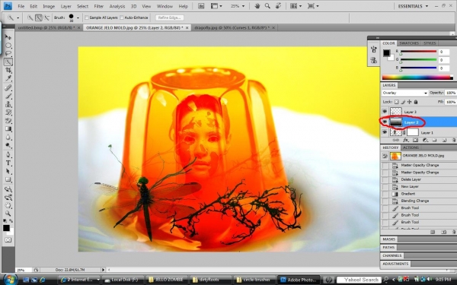
Task: Open the Analysis menu
Action: coord(117,6)
